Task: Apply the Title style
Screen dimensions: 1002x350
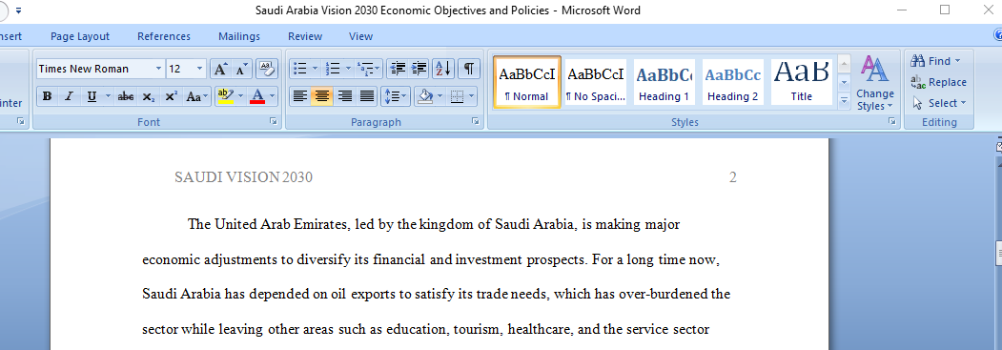Action: 802,82
